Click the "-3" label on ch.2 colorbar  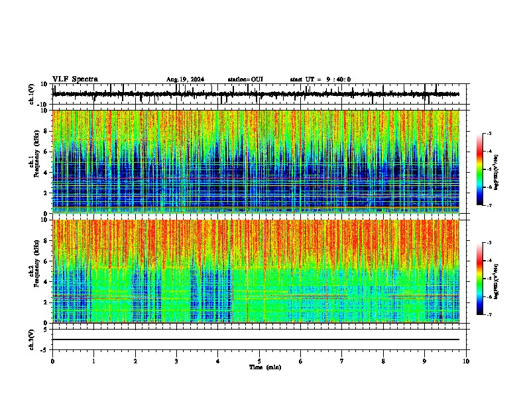click(489, 243)
